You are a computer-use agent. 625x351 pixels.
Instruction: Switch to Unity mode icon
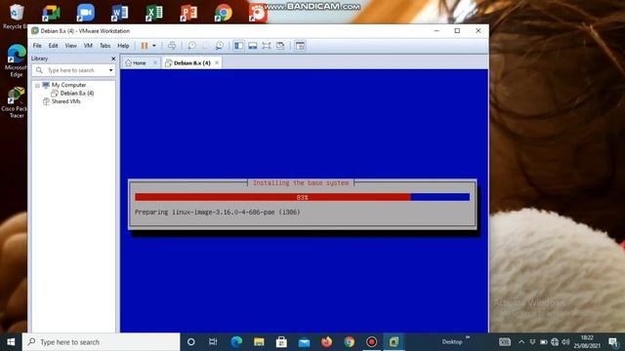280,46
